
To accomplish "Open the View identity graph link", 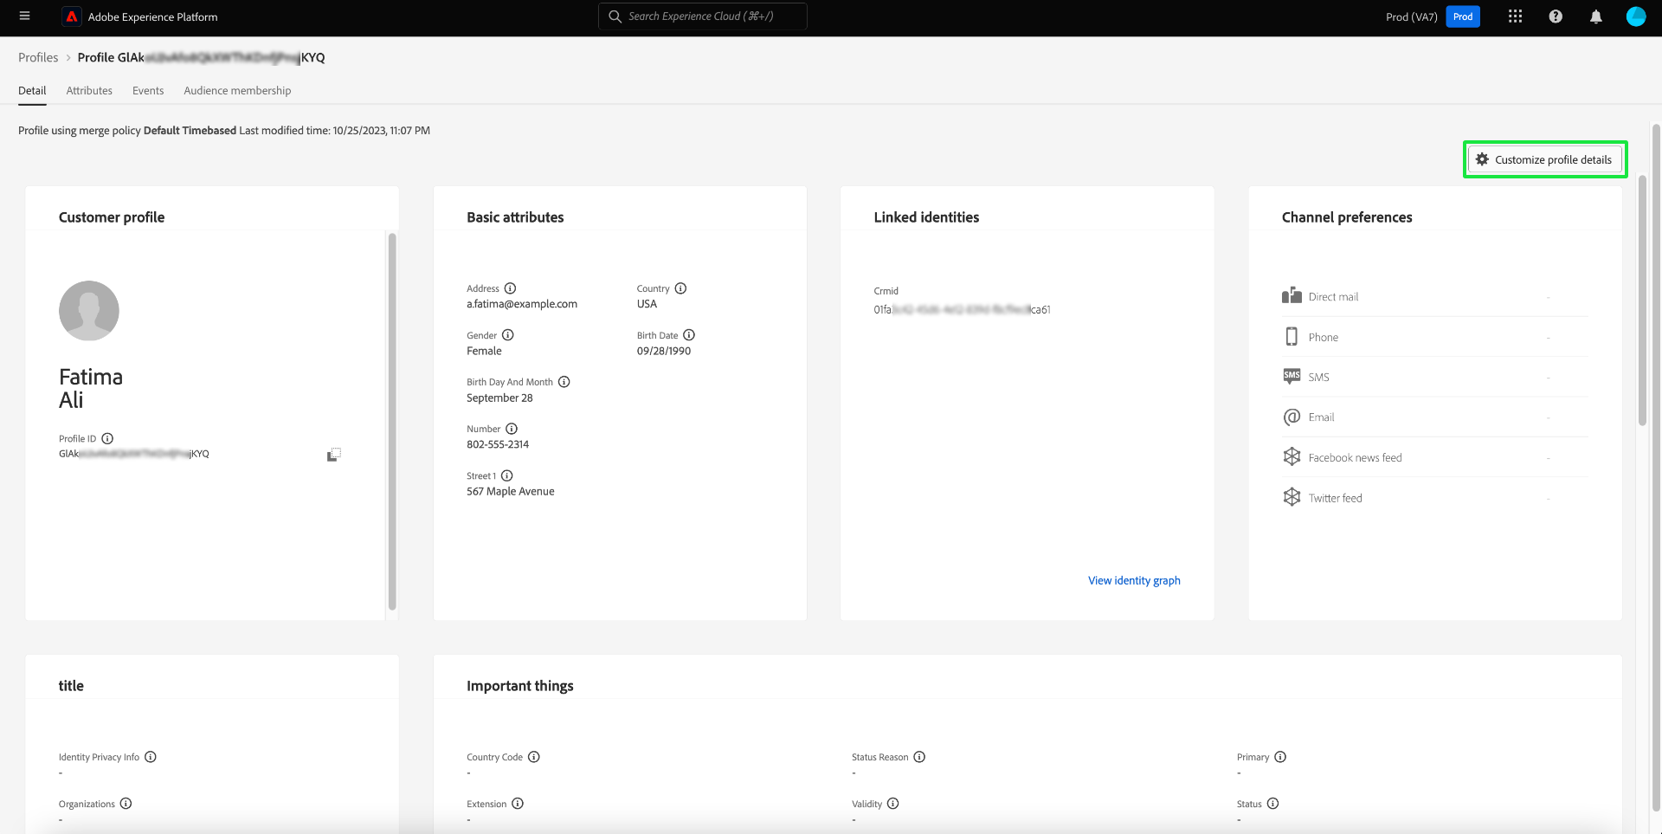I will pyautogui.click(x=1134, y=580).
